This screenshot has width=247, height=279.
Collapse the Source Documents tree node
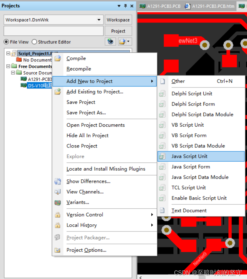pyautogui.click(x=13, y=73)
